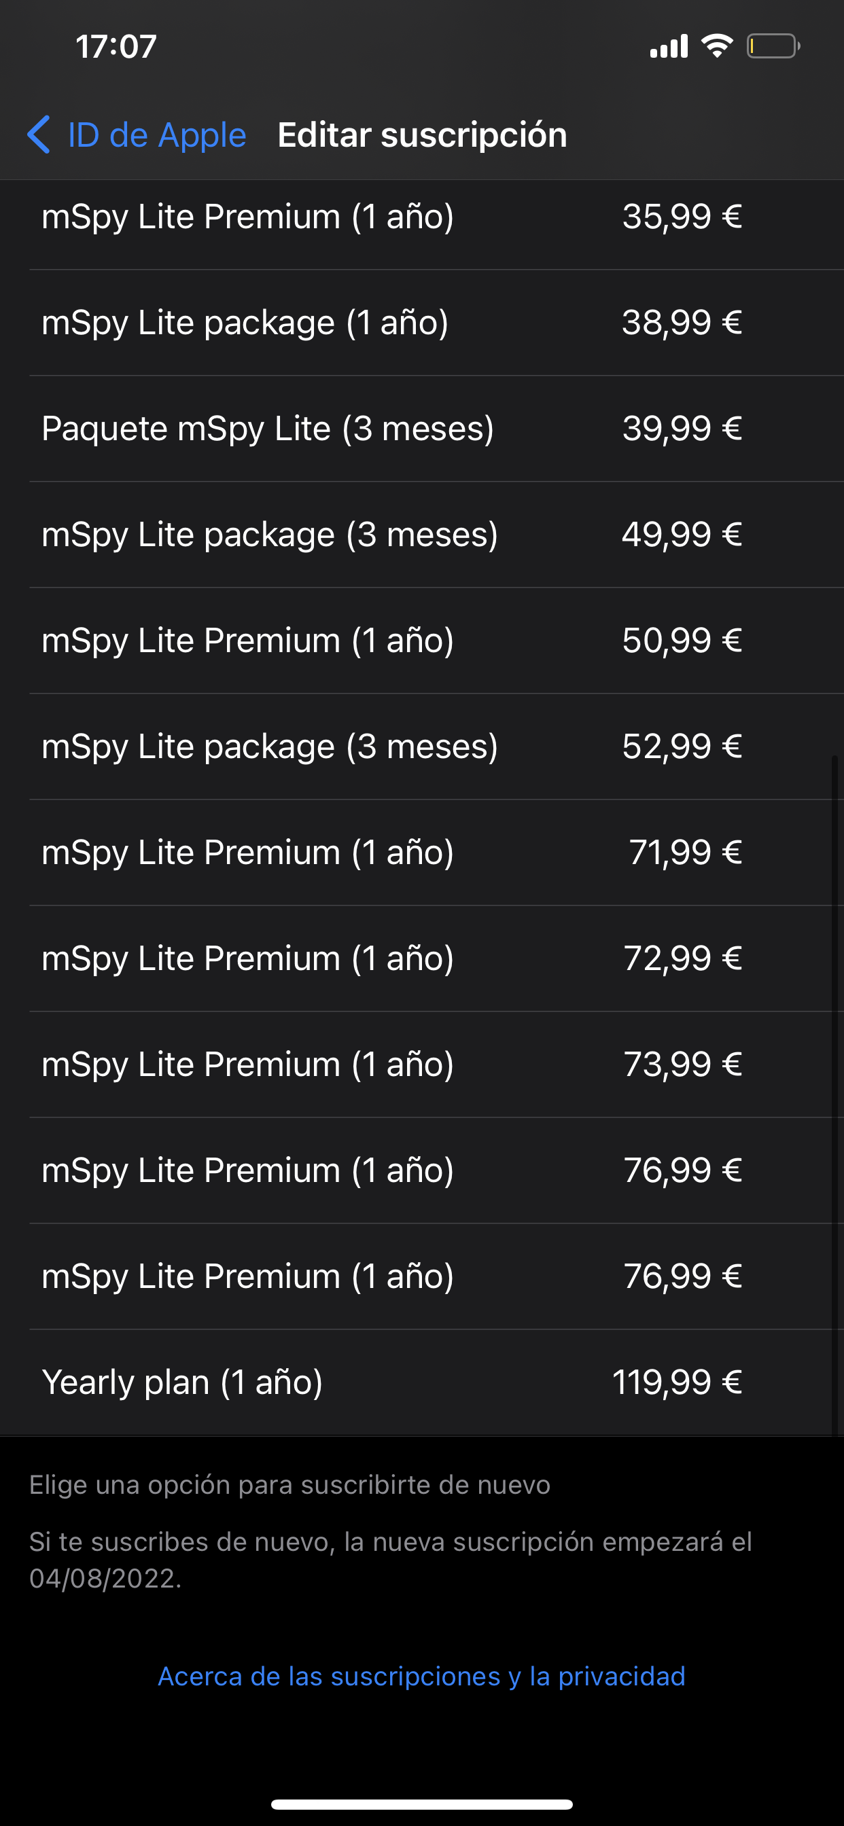Tap the 119,99 € price
Image resolution: width=844 pixels, height=1826 pixels.
click(x=678, y=1382)
